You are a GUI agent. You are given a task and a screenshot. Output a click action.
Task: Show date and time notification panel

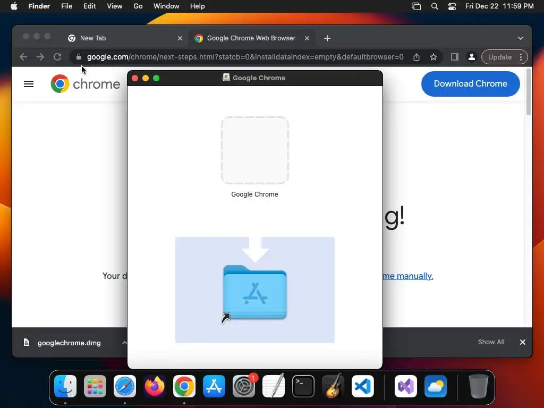(499, 6)
